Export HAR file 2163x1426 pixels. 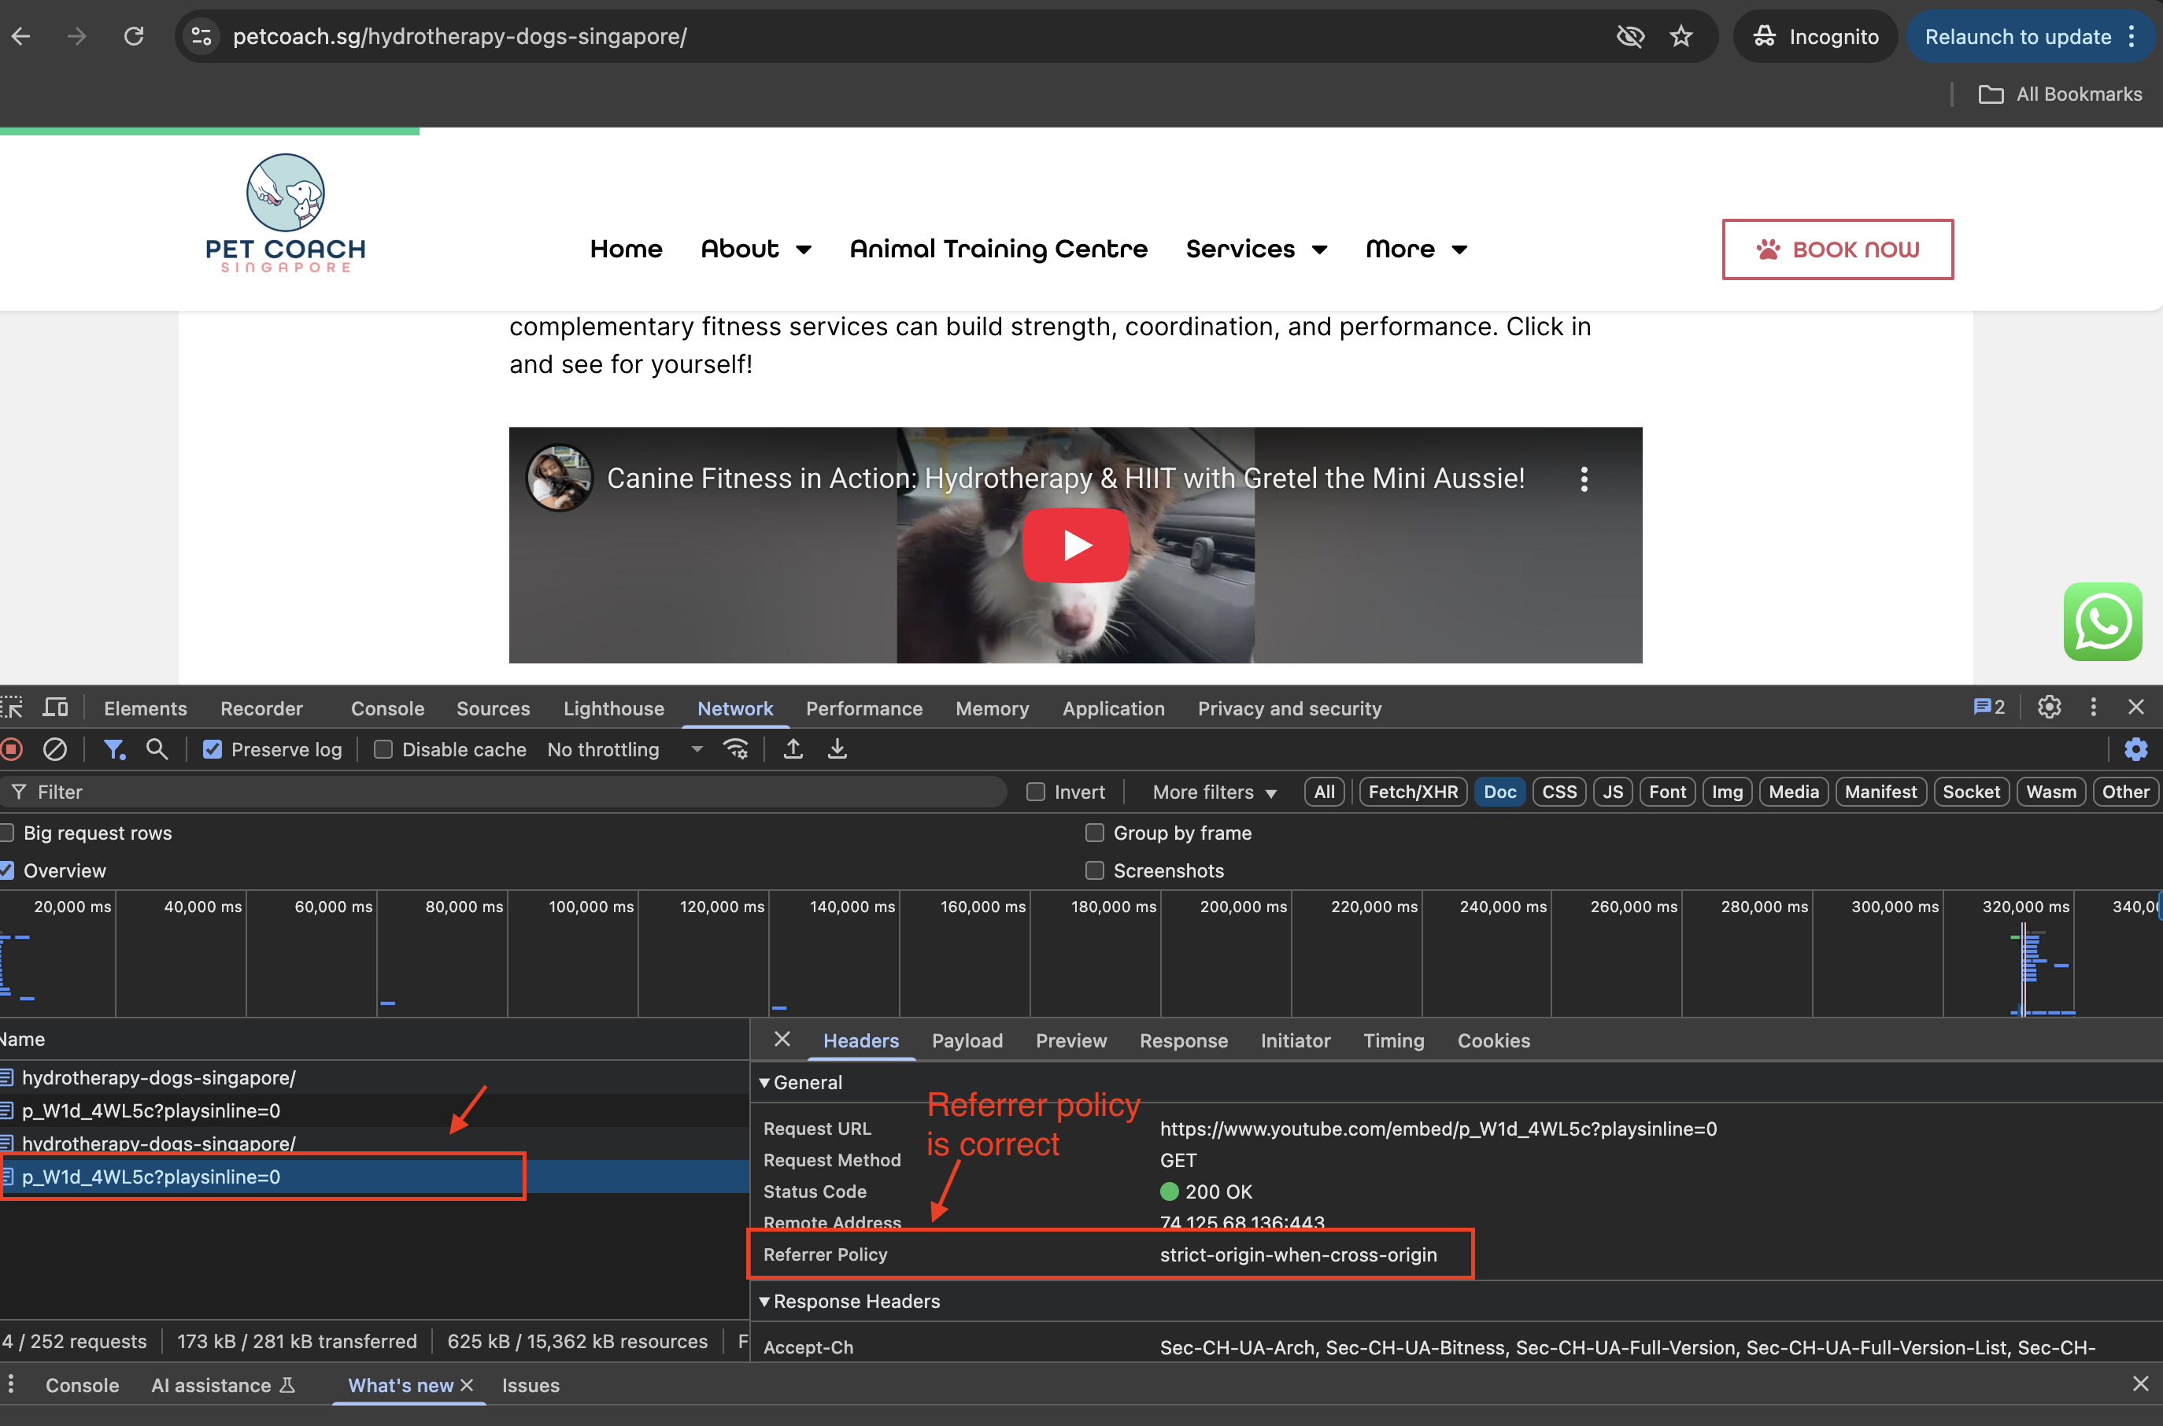837,748
